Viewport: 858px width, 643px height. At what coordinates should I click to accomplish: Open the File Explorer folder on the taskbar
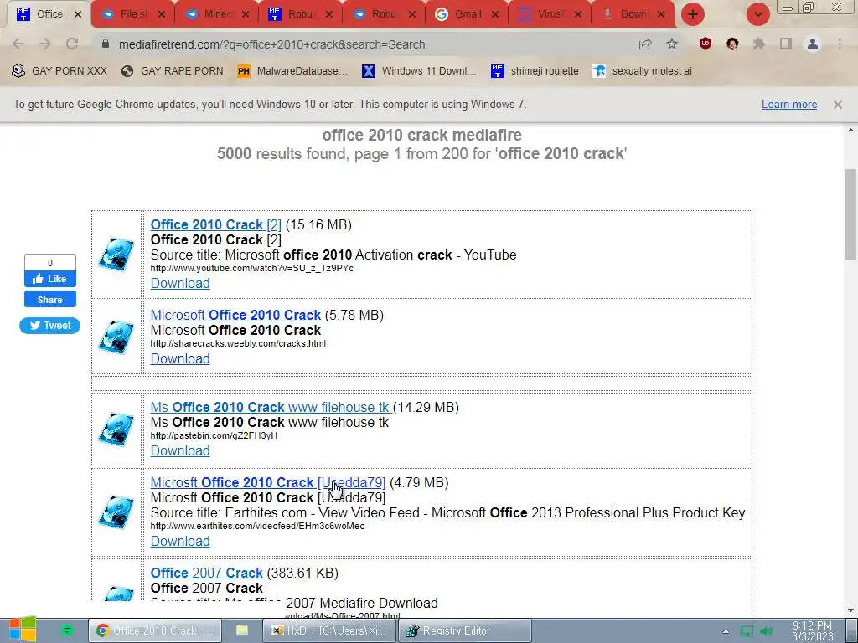[x=242, y=630]
